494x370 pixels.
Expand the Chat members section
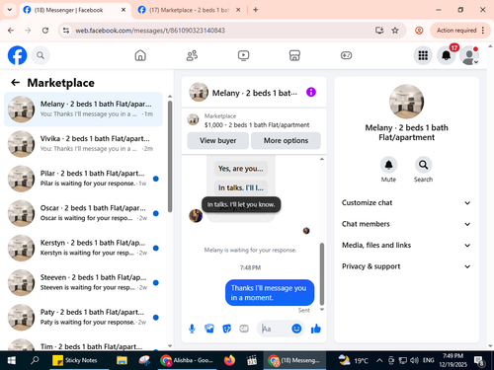406,224
